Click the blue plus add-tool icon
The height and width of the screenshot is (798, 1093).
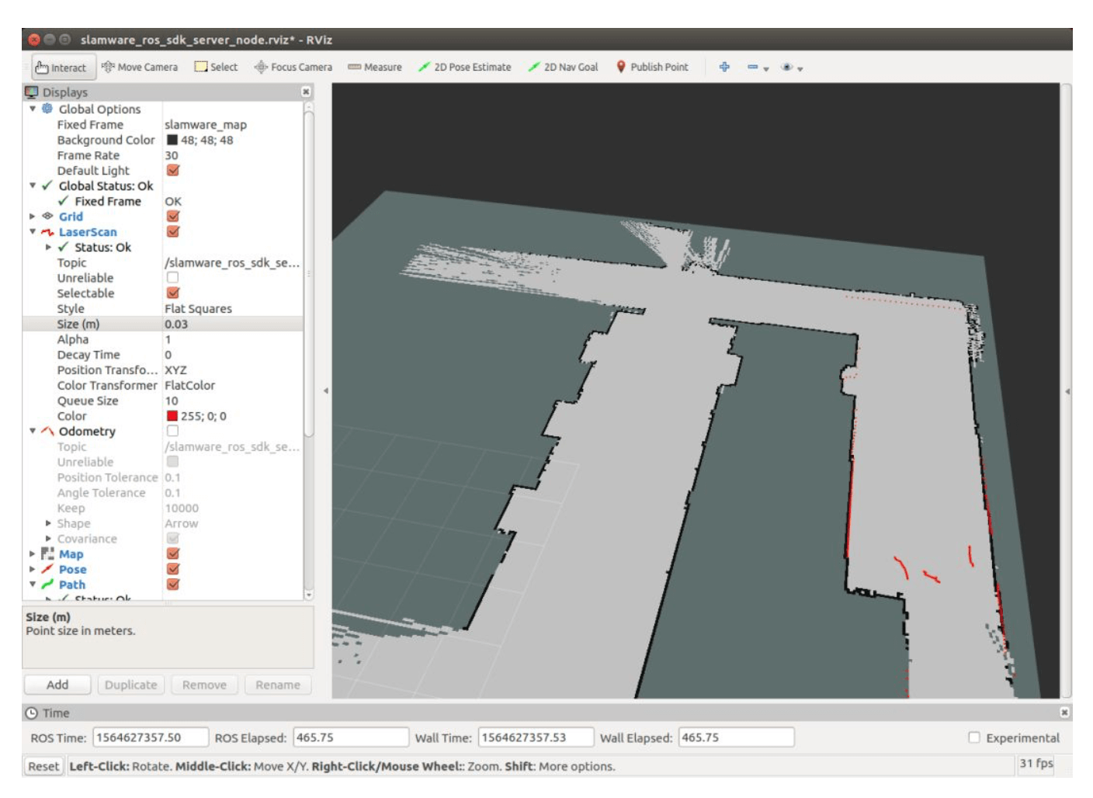coord(724,68)
